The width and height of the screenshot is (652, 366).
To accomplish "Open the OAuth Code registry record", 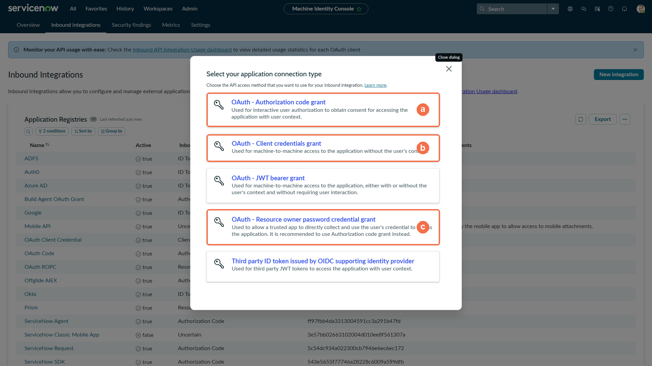I will click(x=39, y=253).
